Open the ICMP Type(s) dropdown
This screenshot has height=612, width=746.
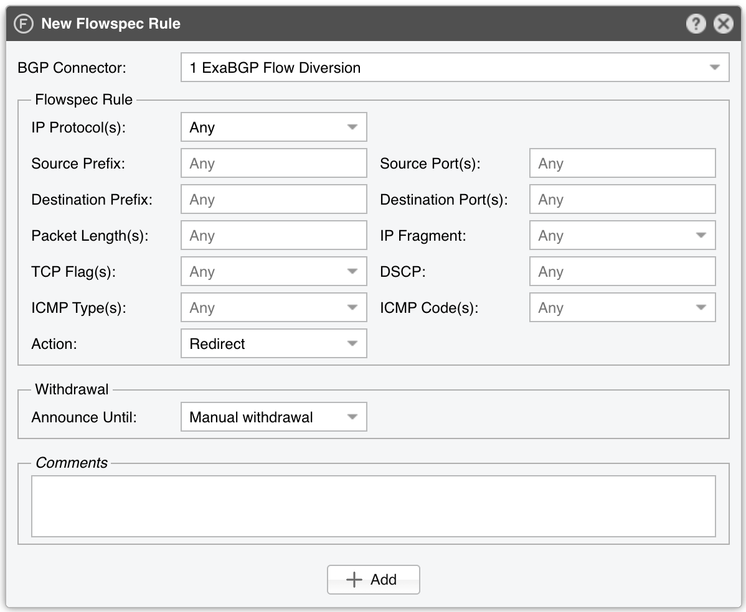tap(273, 307)
